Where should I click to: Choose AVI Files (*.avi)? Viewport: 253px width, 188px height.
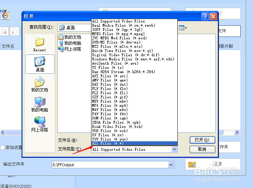(134, 76)
